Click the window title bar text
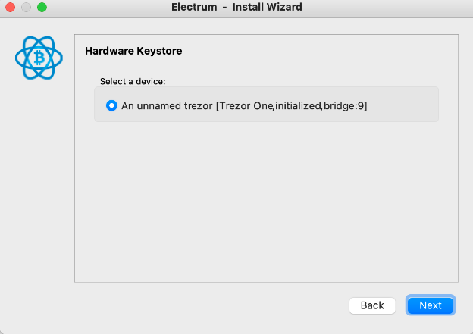The image size is (473, 335). 236,8
